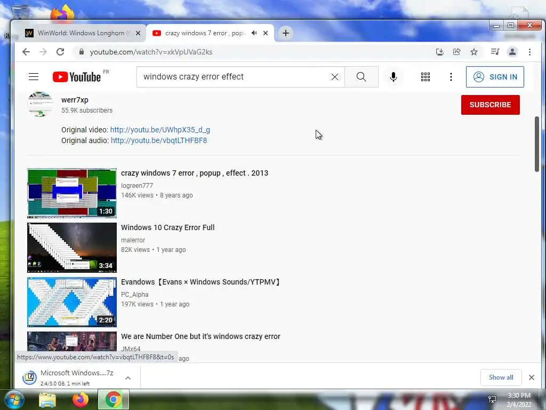This screenshot has width=546, height=410.
Task: Open the Windows Start orb
Action: [x=14, y=399]
